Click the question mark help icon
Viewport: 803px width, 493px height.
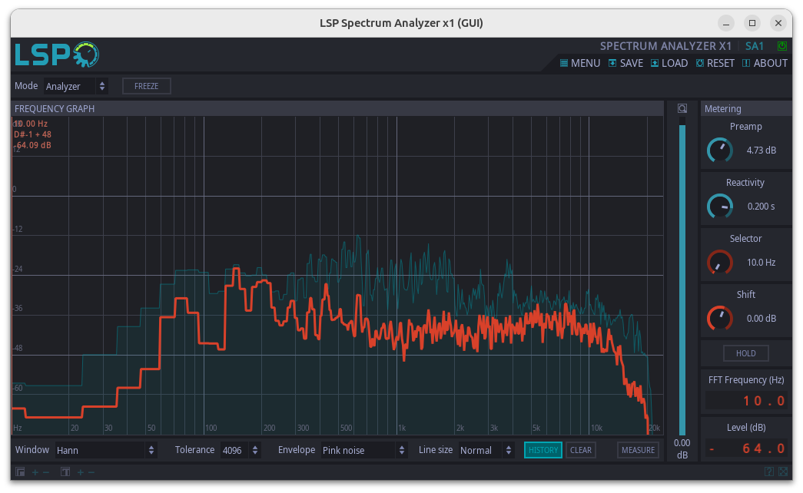(x=768, y=472)
